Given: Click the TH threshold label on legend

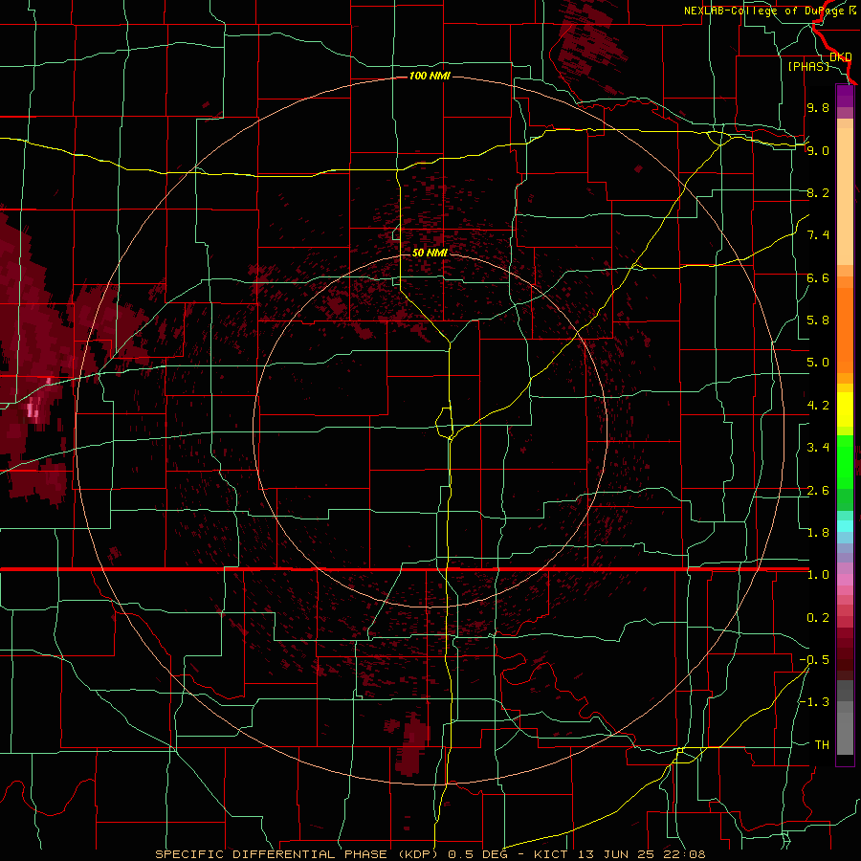Looking at the screenshot, I should click(822, 745).
